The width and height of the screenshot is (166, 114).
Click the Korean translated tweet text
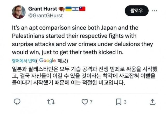click(82, 77)
